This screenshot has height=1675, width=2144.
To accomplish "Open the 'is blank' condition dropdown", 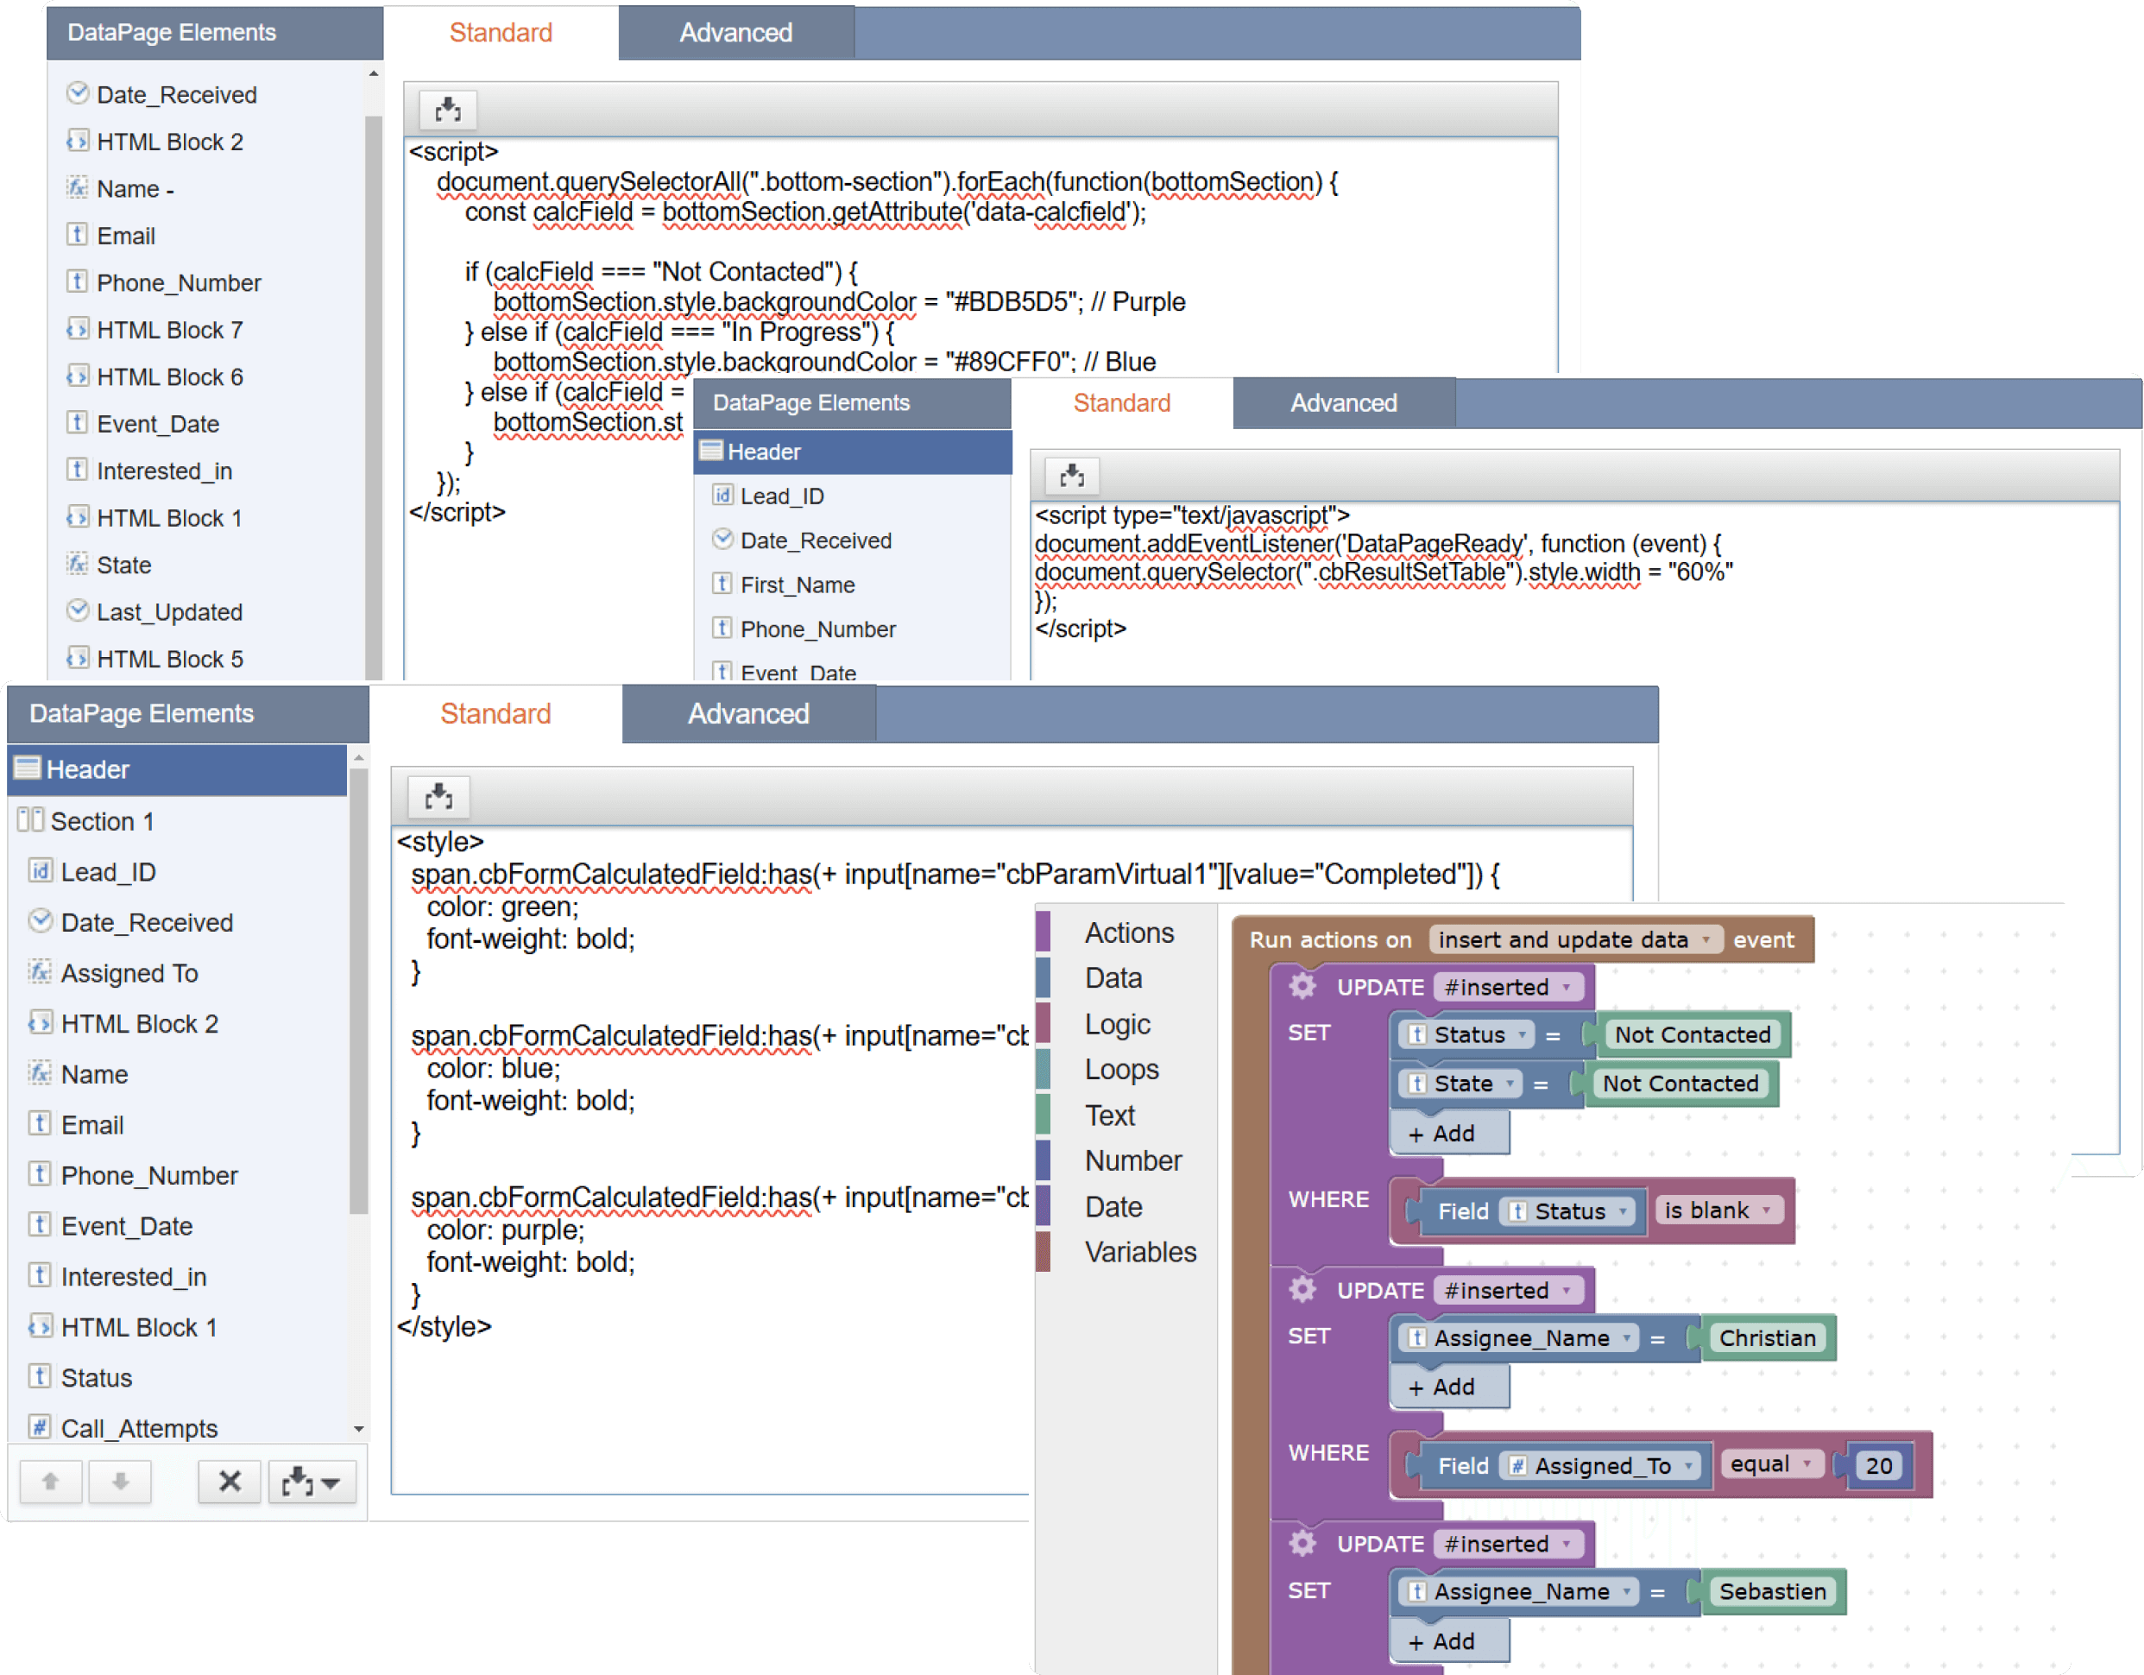I will 1718,1210.
